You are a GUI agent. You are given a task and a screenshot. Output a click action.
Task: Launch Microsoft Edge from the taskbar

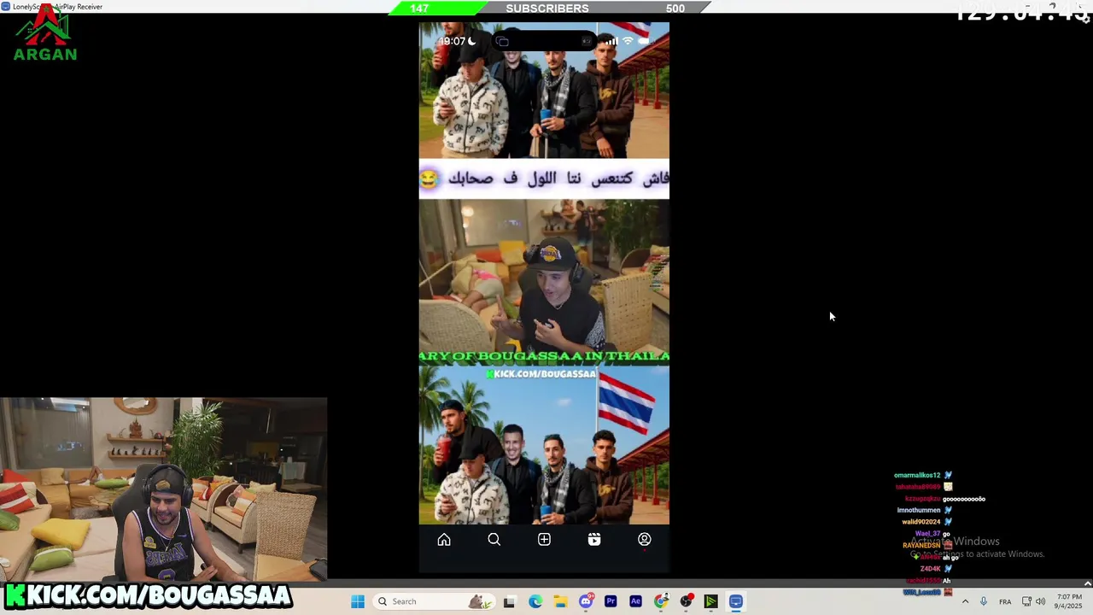click(535, 601)
